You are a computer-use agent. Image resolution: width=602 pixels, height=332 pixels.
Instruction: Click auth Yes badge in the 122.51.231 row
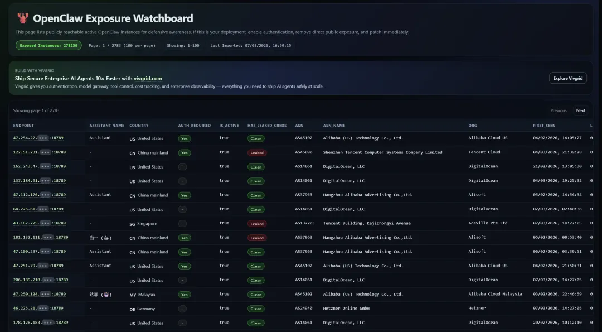click(185, 152)
